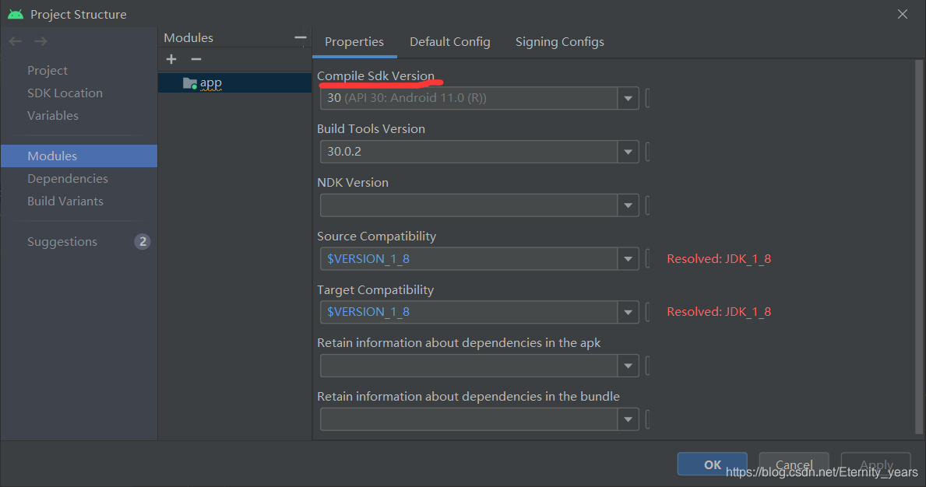The width and height of the screenshot is (926, 487).
Task: Click the back navigation arrow
Action: 16,41
